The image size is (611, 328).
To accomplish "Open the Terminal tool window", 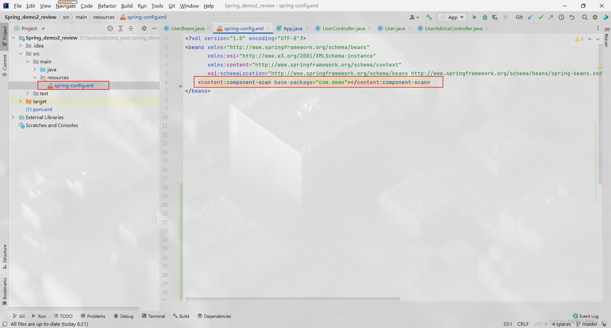I will pos(153,316).
